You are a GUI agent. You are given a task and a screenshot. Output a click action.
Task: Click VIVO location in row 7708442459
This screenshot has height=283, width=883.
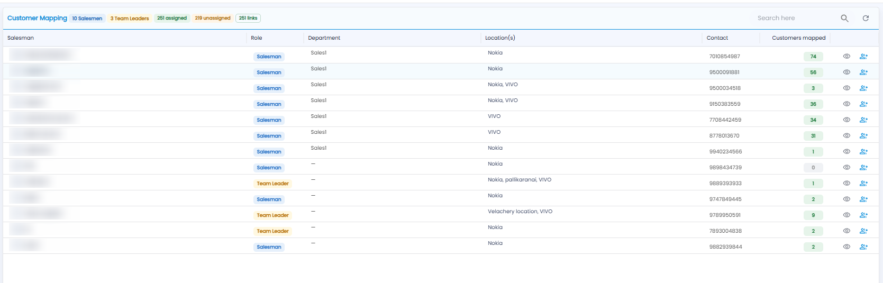point(494,116)
